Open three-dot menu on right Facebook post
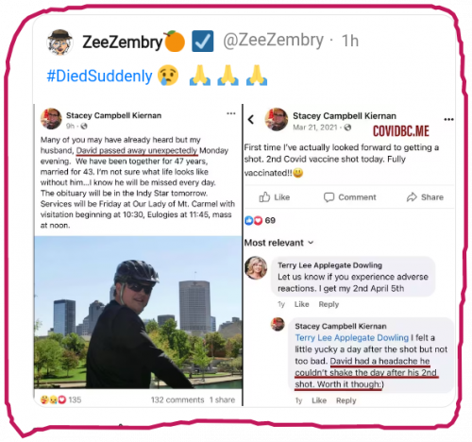 (x=448, y=119)
